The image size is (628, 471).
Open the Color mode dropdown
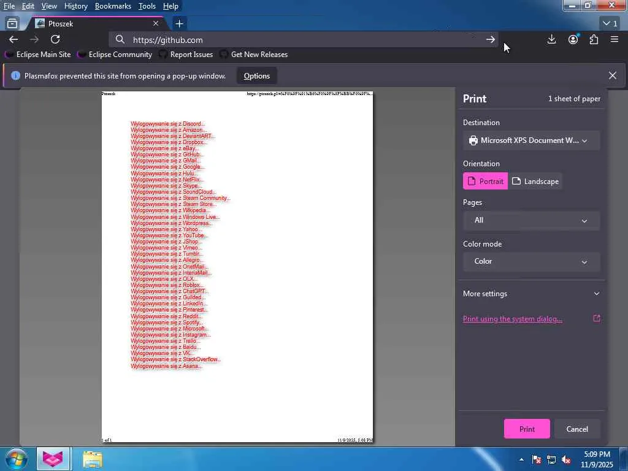[x=532, y=261]
